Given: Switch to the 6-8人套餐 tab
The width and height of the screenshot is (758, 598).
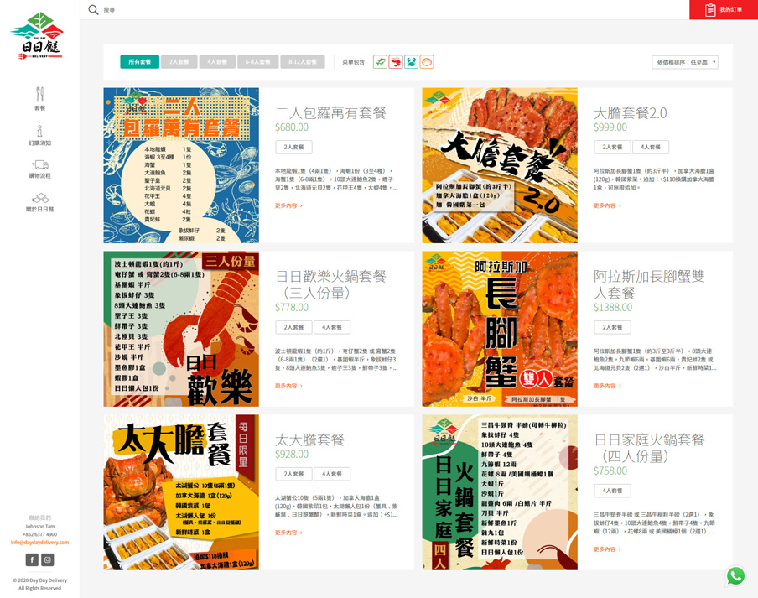Looking at the screenshot, I should 258,62.
